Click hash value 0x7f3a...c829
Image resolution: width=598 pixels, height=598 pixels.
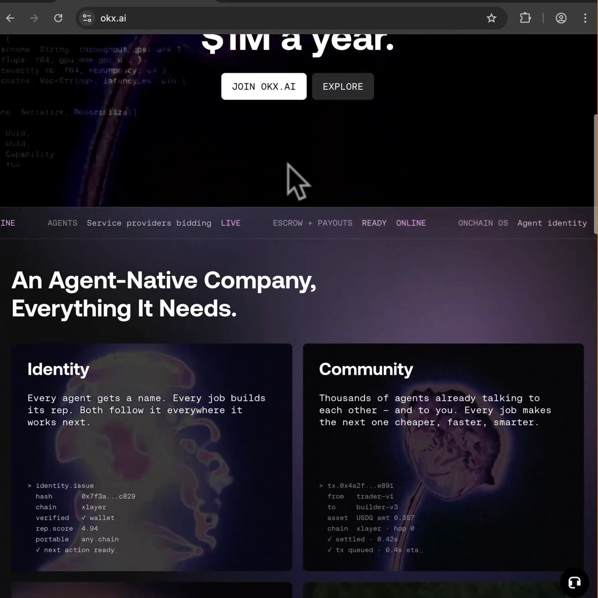click(x=108, y=496)
